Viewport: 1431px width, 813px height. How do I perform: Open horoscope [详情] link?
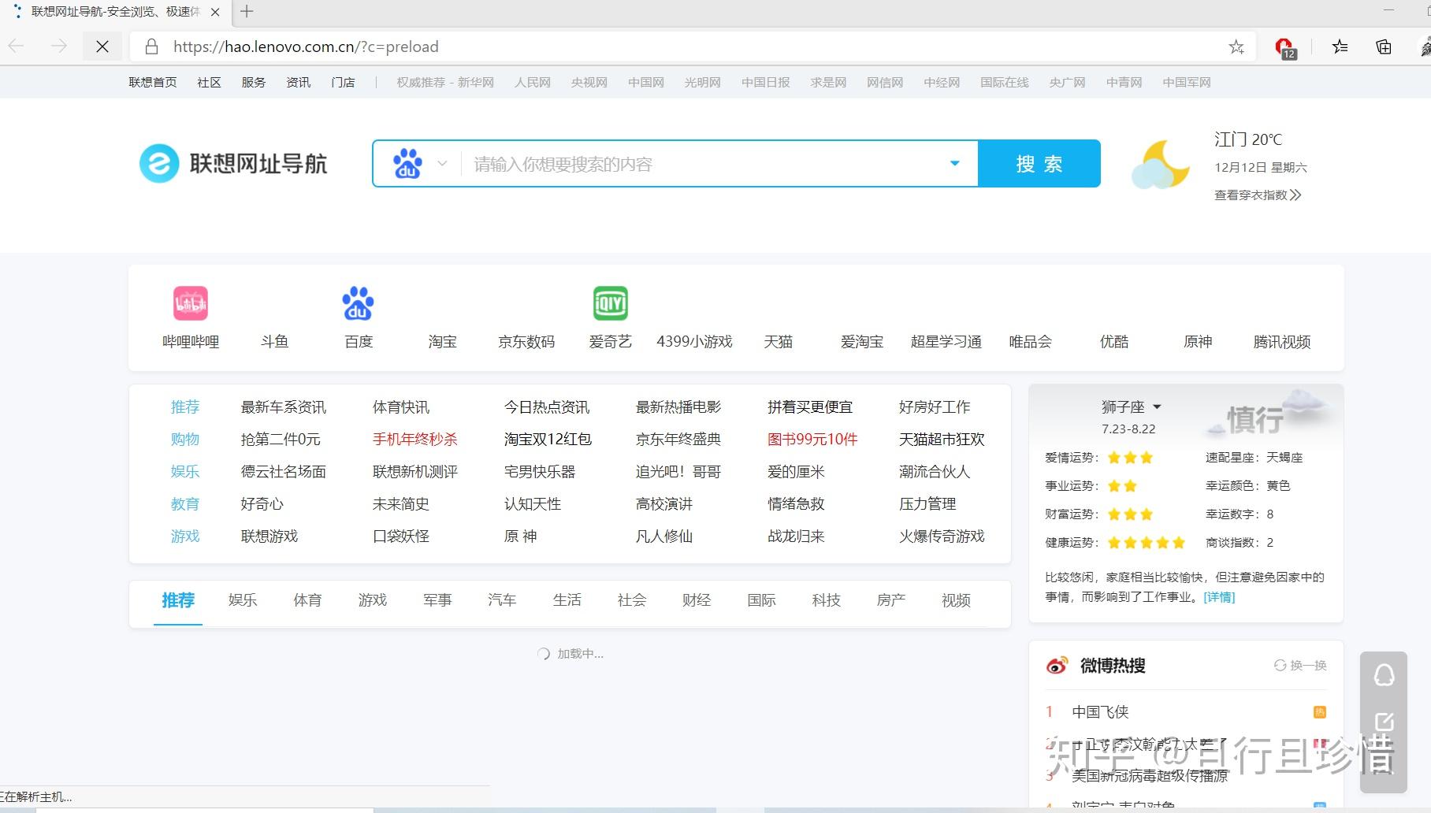tap(1219, 597)
